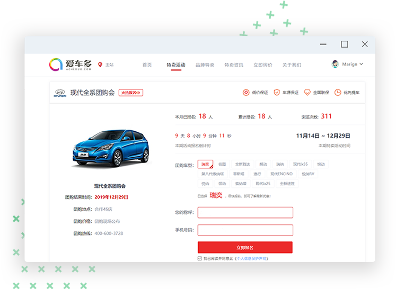
Task: Expand the Marign account dropdown arrow
Action: click(362, 64)
